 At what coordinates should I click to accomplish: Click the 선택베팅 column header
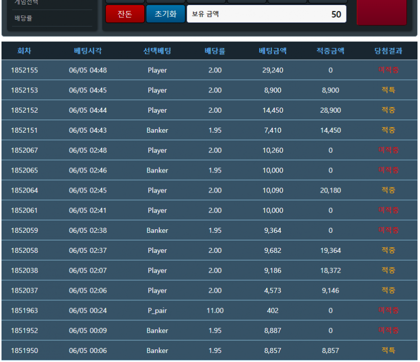click(x=157, y=51)
